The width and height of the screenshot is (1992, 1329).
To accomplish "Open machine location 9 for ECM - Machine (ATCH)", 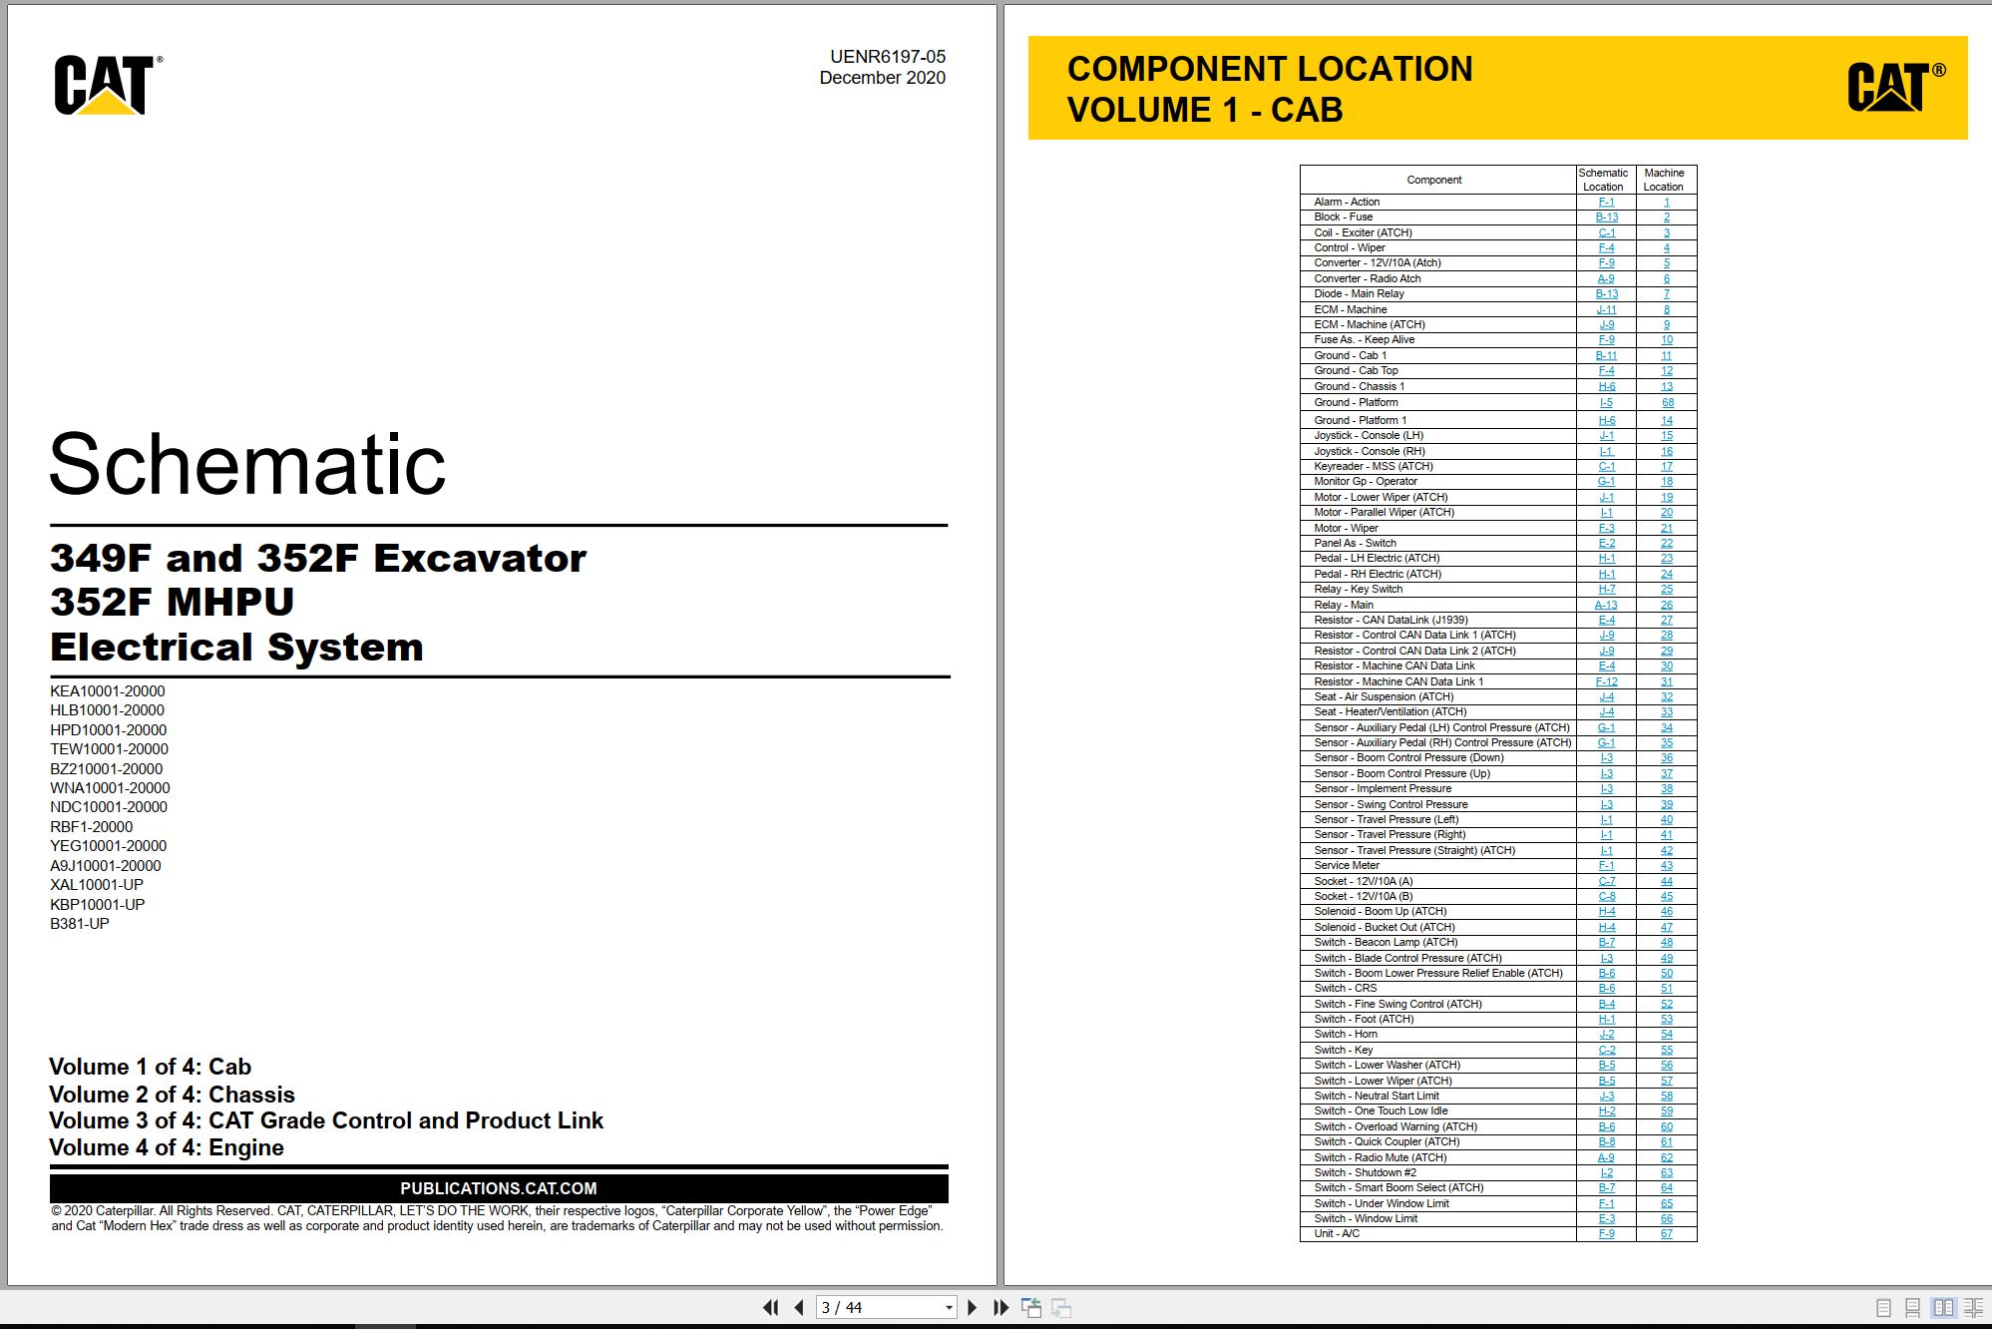I will (1666, 325).
